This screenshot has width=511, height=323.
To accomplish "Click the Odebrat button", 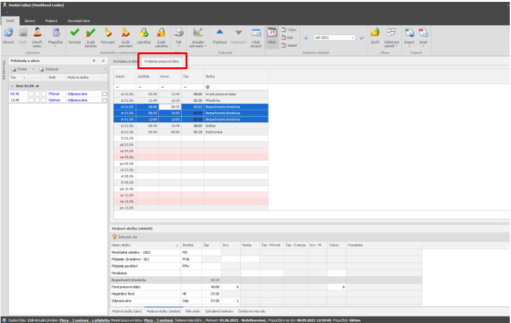I will click(49, 69).
